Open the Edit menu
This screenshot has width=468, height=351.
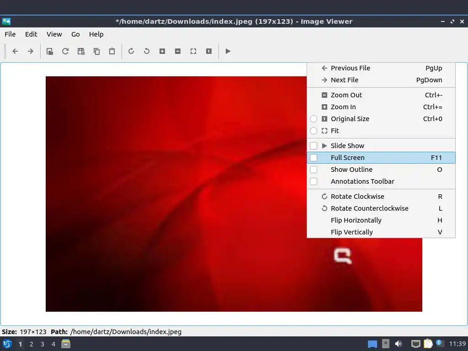[31, 34]
